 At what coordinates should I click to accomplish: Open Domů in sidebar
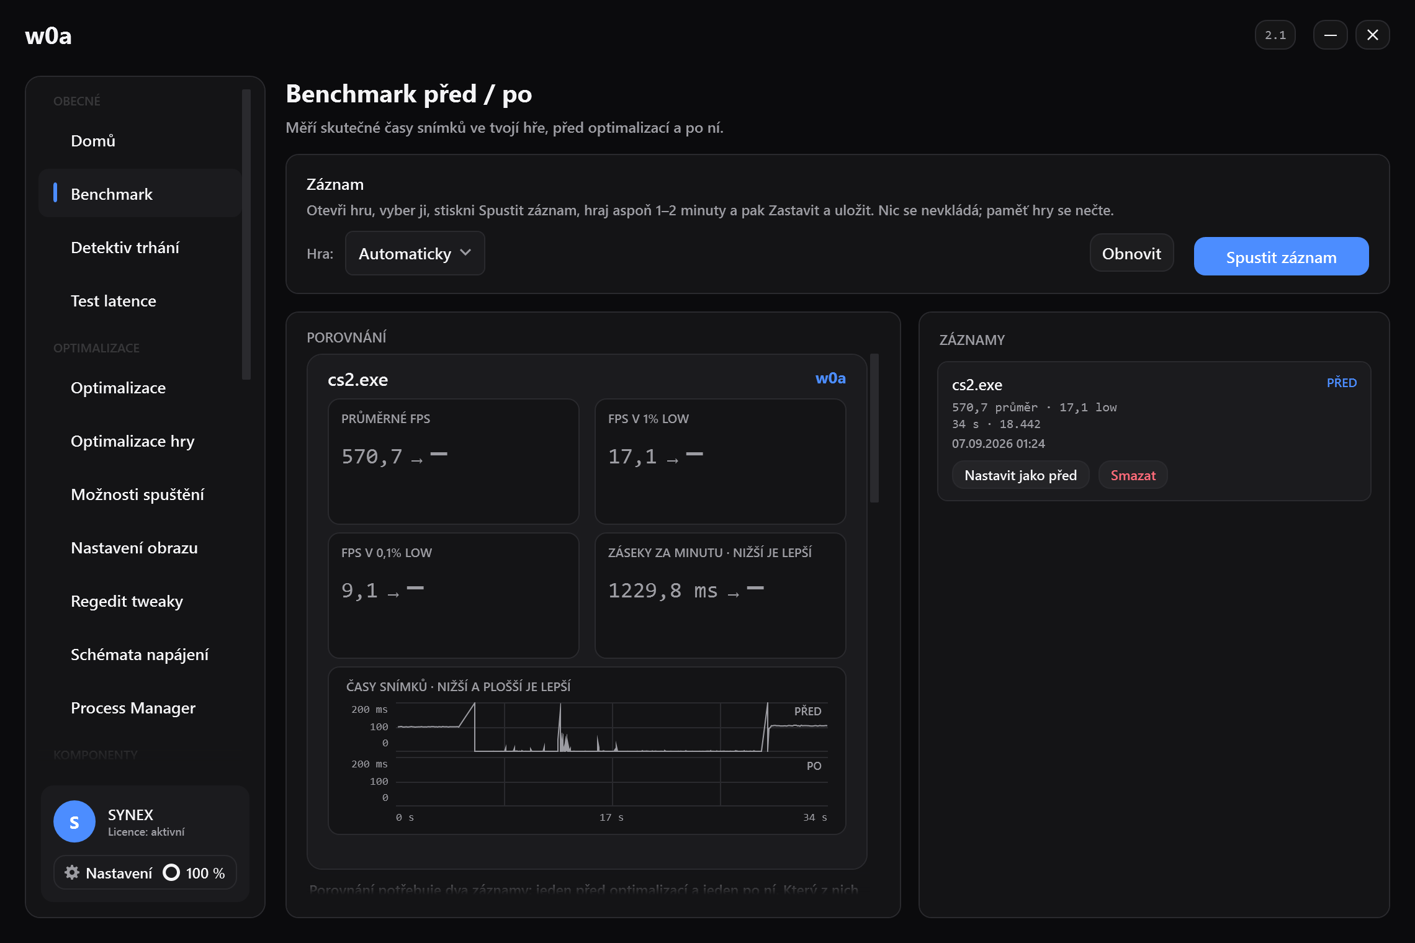(x=140, y=141)
